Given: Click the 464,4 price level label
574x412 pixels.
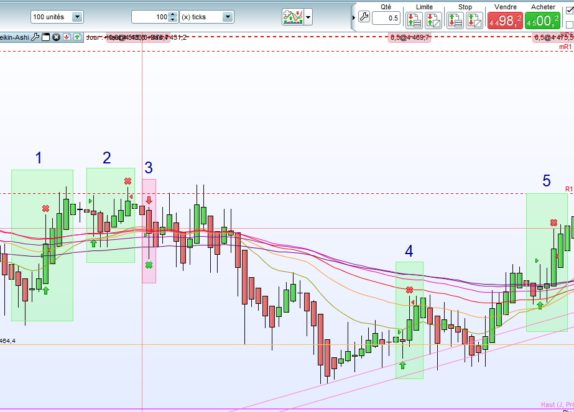Looking at the screenshot, I should [x=7, y=341].
